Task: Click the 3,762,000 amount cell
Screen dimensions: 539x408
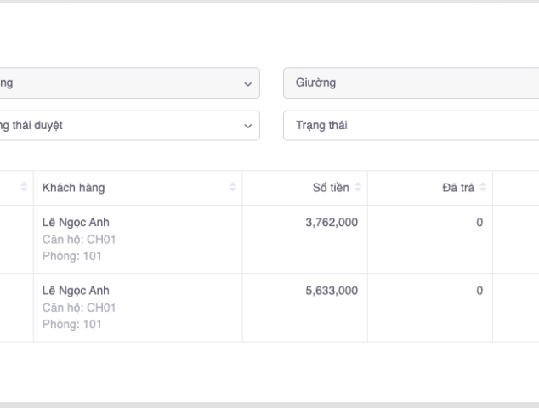Action: [332, 223]
